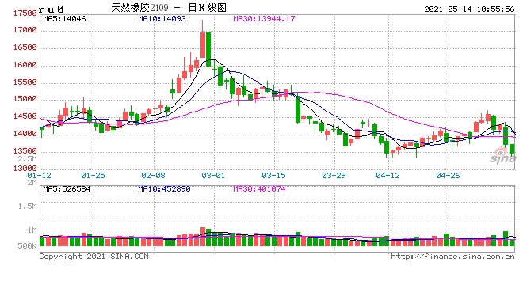The image size is (523, 285).
Task: Click the 1M volume axis label
Action: click(32, 230)
